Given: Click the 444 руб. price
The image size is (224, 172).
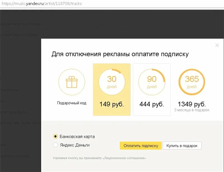Looking at the screenshot, I should coord(152,105).
